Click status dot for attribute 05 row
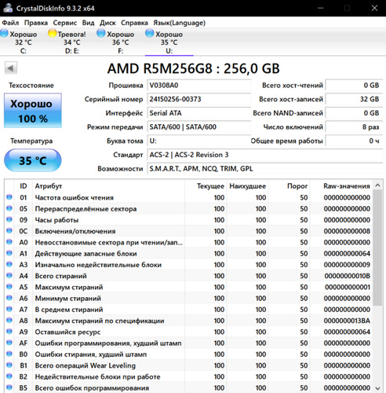The image size is (386, 393). 9,208
